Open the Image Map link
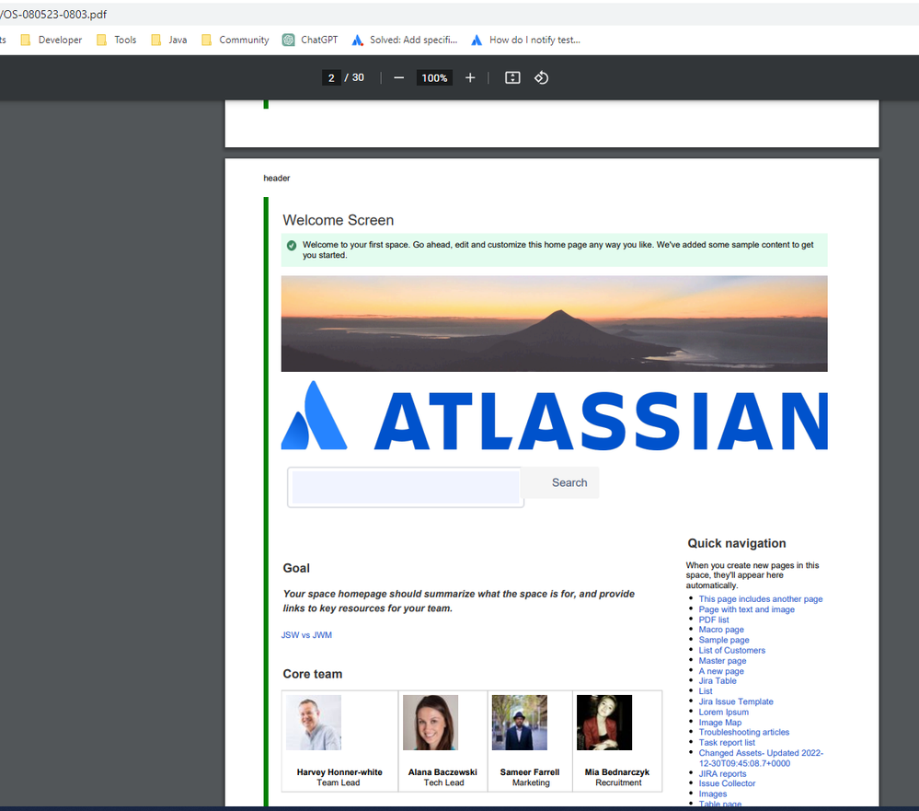This screenshot has height=811, width=919. 719,723
